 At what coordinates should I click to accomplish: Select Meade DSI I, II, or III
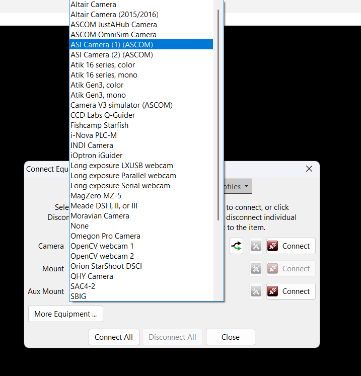(141, 206)
